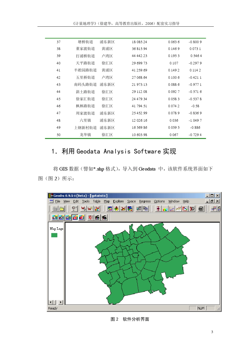Click the B letter map icon
The height and width of the screenshot is (355, 251).
point(82,217)
